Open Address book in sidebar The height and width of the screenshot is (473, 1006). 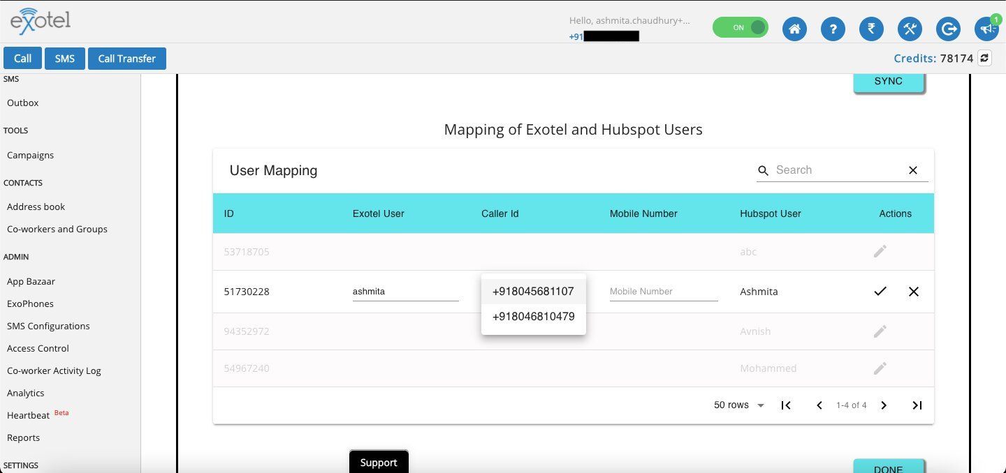pyautogui.click(x=36, y=207)
